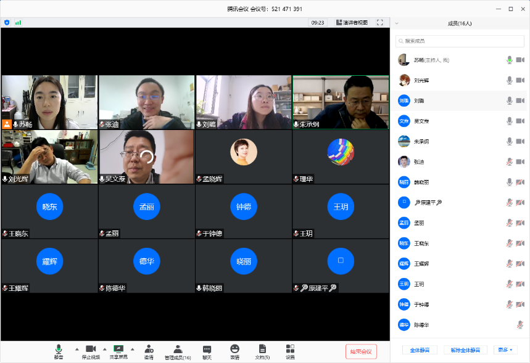Open the 聊天 chat panel

207,349
